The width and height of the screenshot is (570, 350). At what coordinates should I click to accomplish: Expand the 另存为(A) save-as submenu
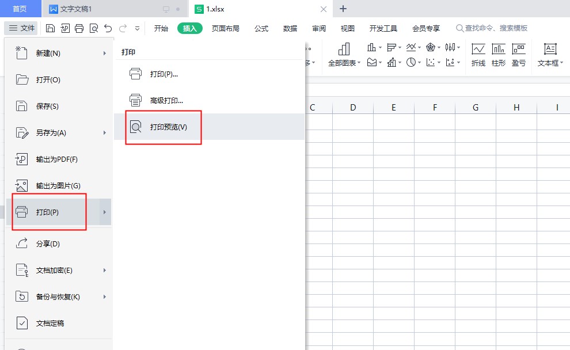(x=104, y=133)
